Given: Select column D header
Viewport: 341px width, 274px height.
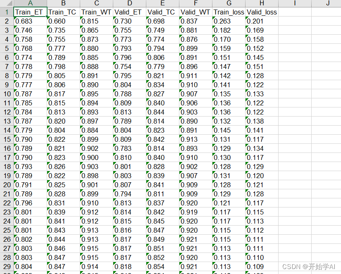Looking at the screenshot, I should pos(129,3).
